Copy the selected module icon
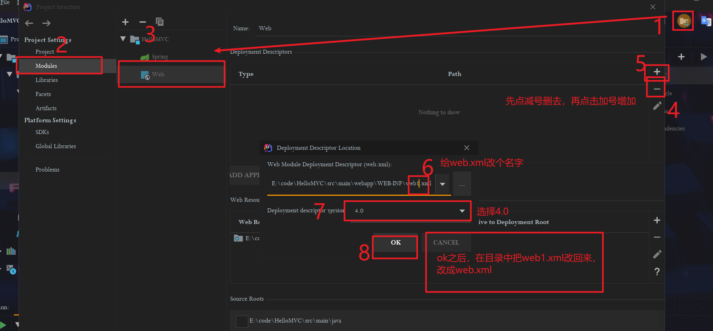Image resolution: width=713 pixels, height=331 pixels. (159, 22)
